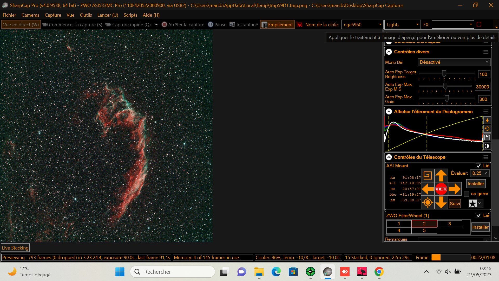
Task: Click the histogram save (floppy disk) icon
Action: (487, 137)
